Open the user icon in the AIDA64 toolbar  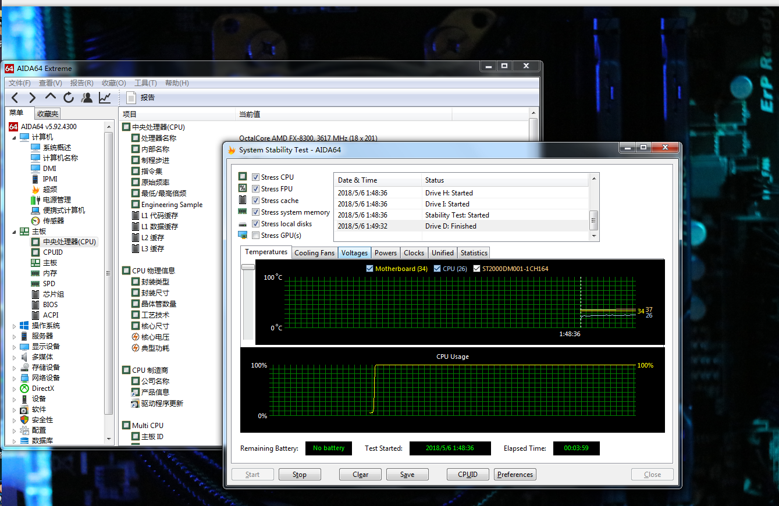(87, 98)
